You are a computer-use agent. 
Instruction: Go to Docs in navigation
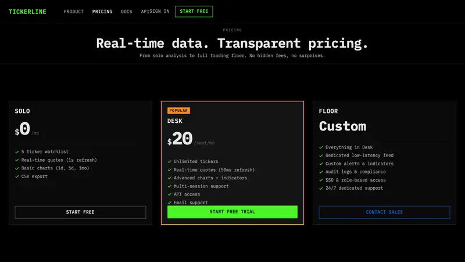click(x=126, y=12)
